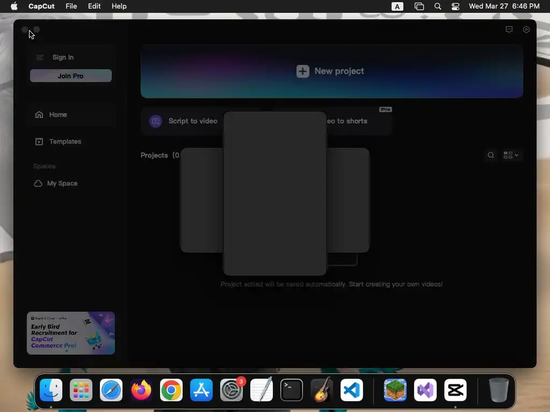Click the input source A icon in menu bar
550x412 pixels.
click(x=397, y=6)
